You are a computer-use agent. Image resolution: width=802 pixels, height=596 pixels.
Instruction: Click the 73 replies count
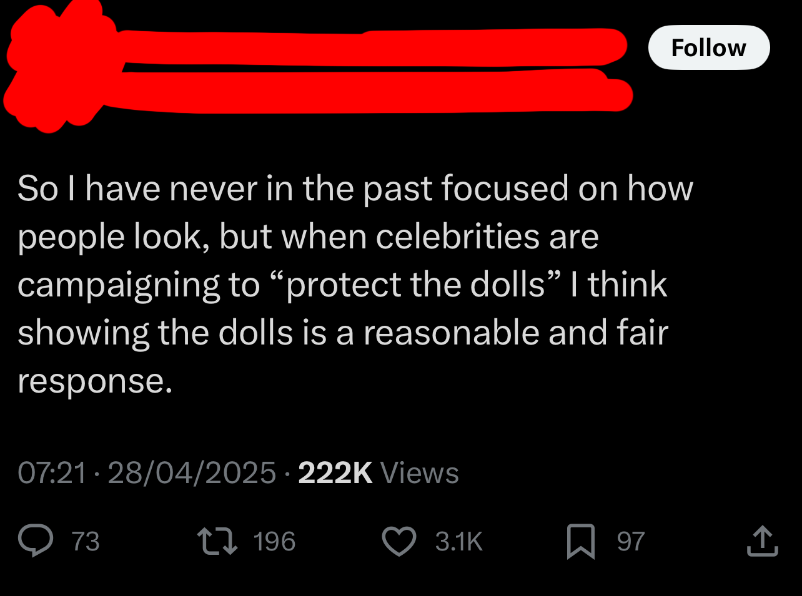(x=86, y=541)
